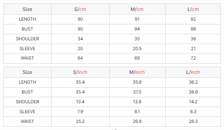Click the 7.9 sleeve inch value
224x130 pixels.
pos(80,112)
